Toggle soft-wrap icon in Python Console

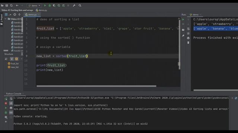coord(11,99)
